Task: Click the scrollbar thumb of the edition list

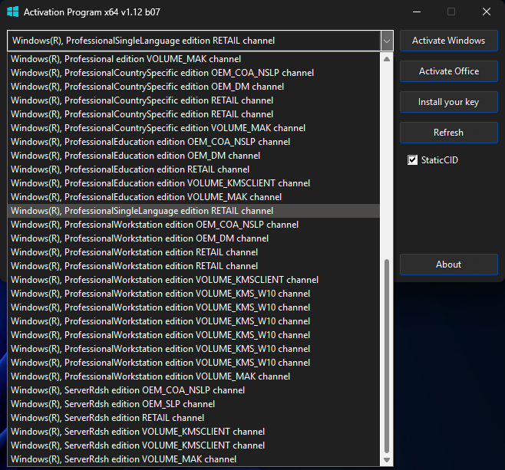Action: tap(387, 356)
